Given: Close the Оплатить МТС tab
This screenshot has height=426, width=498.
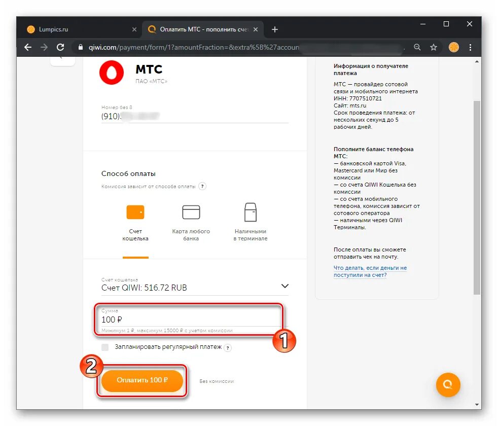Looking at the screenshot, I should tap(256, 29).
